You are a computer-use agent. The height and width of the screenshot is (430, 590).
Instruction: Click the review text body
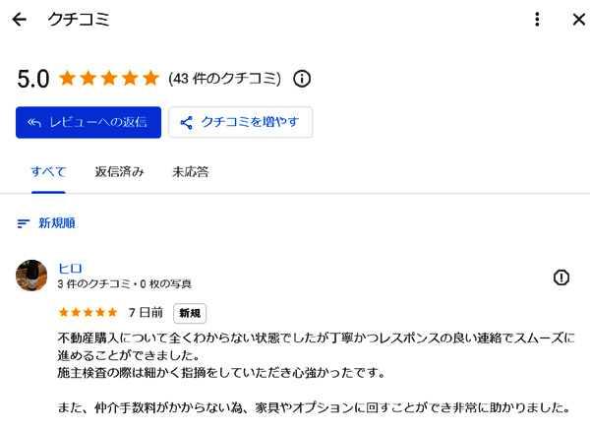315,372
